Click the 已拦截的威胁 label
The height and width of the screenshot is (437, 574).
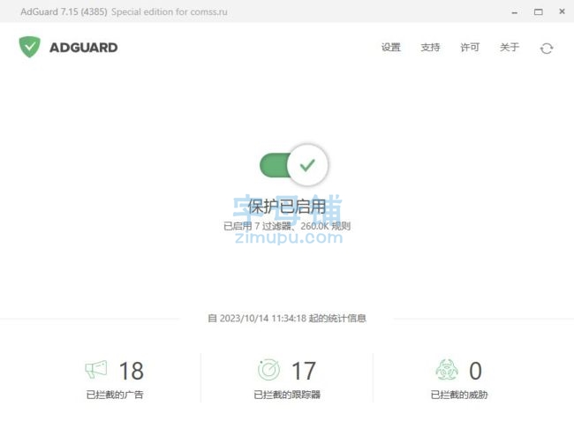click(x=459, y=395)
